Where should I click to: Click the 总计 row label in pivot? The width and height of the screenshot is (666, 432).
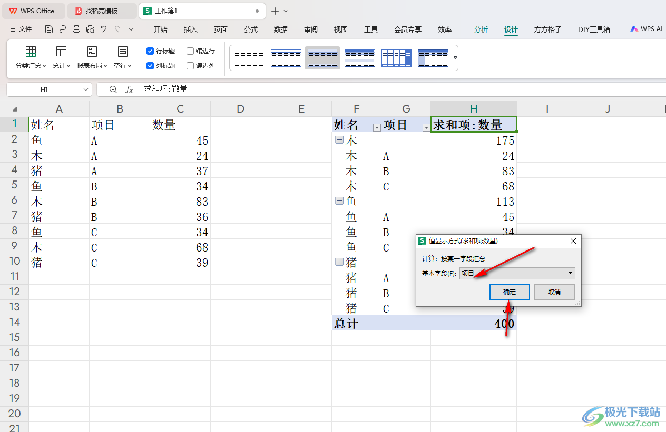point(346,324)
